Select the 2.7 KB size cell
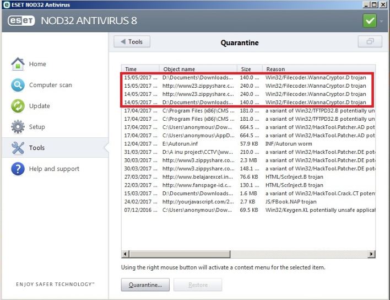 (247, 202)
